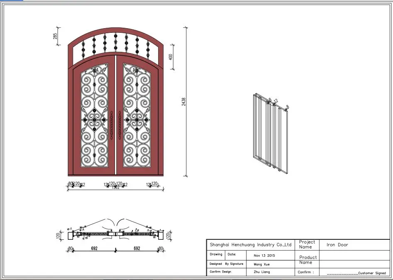This screenshot has width=393, height=280.
Task: Select the 120 depth dimension right of plan view
Action: pos(168,236)
